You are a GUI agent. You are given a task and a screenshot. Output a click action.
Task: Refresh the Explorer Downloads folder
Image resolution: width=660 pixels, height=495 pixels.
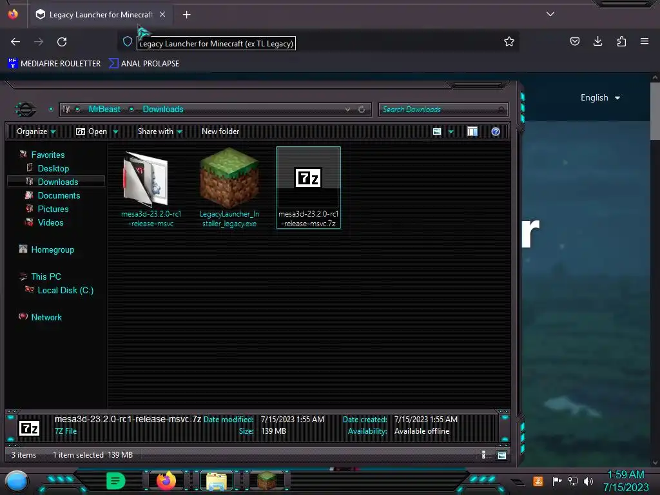click(x=362, y=110)
